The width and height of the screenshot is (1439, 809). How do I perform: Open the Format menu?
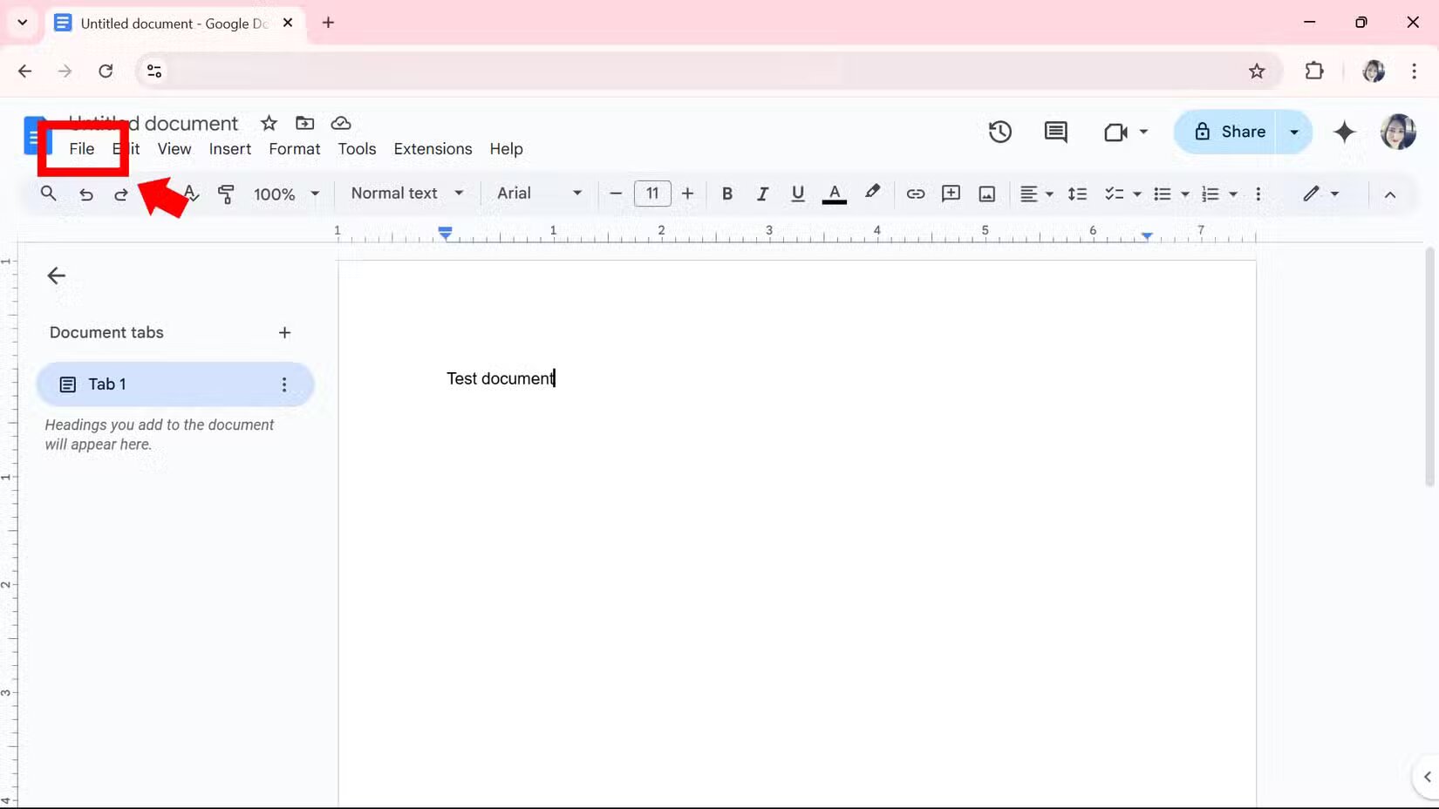[x=293, y=149]
